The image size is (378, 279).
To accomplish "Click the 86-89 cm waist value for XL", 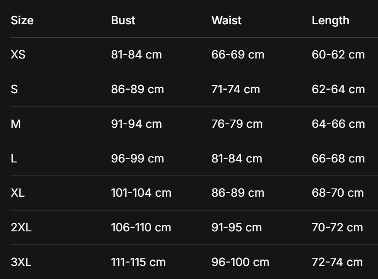I will pos(238,193).
